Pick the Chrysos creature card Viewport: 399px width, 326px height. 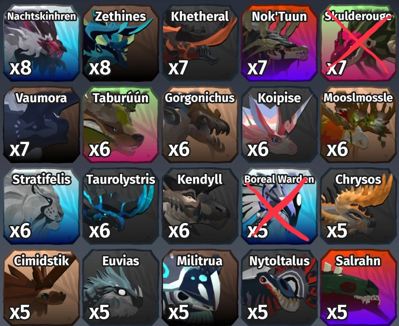click(359, 206)
